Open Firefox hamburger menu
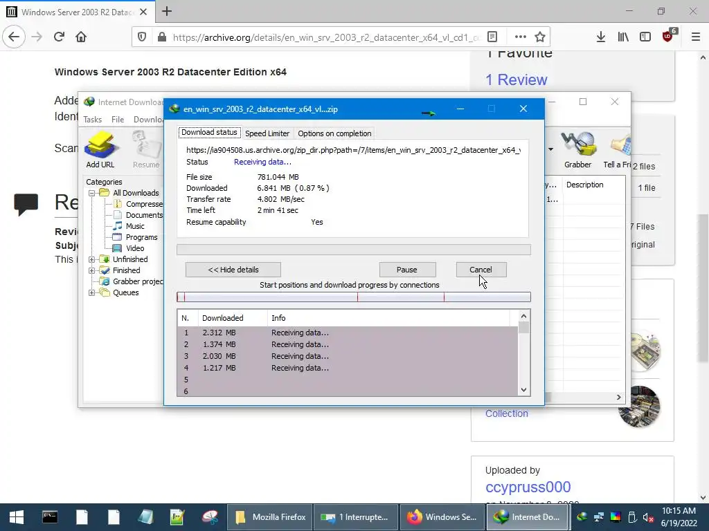 pos(696,37)
